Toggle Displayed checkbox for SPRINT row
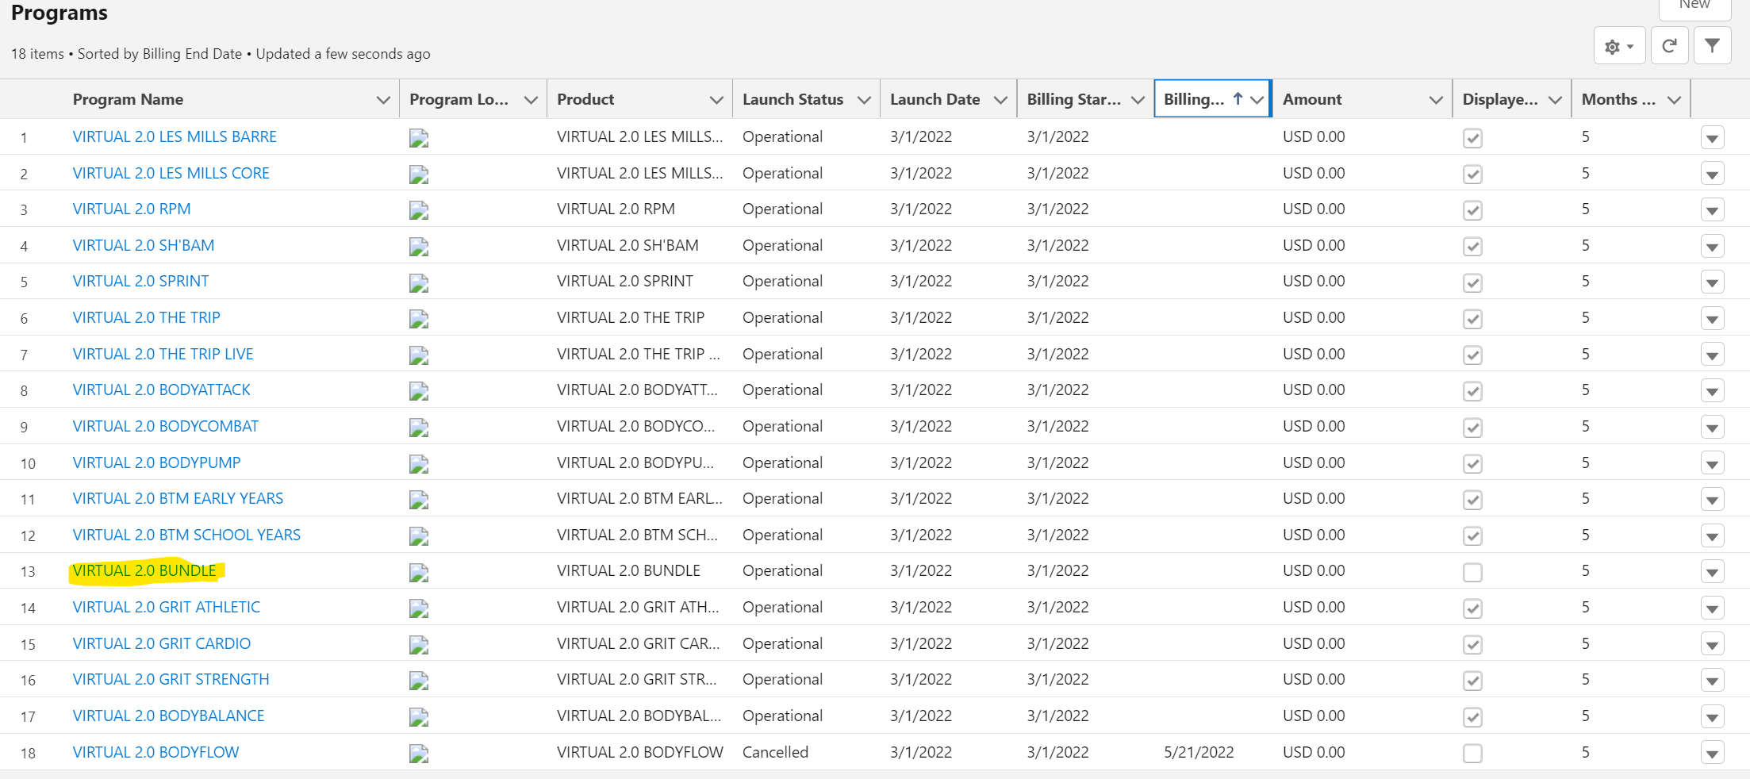 (1472, 282)
